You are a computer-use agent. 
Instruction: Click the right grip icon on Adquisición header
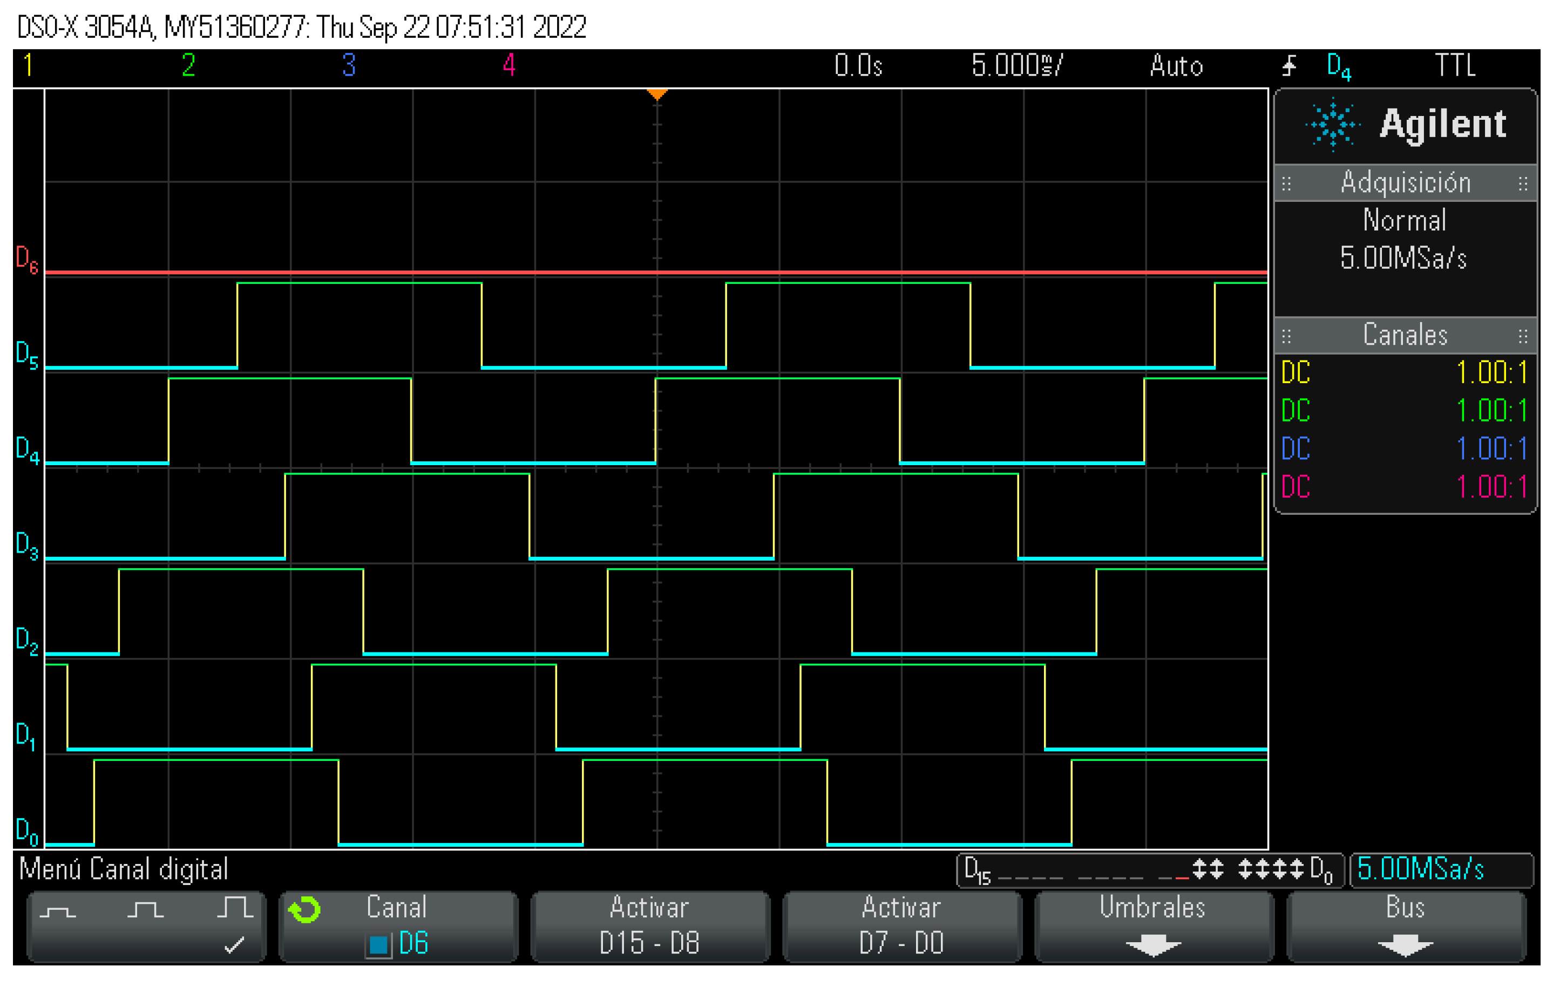click(1523, 183)
